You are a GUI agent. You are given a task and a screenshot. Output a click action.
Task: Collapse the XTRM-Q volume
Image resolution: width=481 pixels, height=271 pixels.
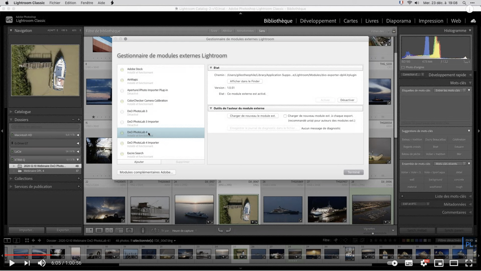click(78, 160)
